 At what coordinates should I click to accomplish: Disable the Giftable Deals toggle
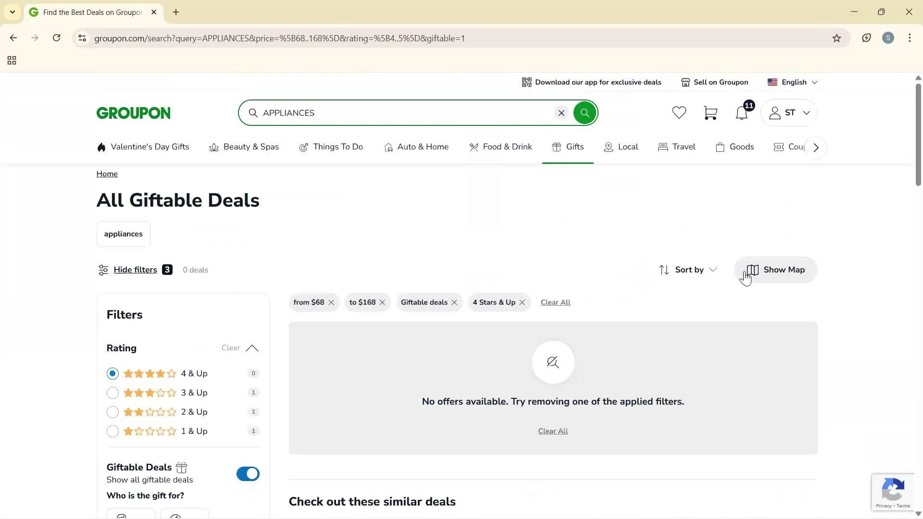pos(247,473)
